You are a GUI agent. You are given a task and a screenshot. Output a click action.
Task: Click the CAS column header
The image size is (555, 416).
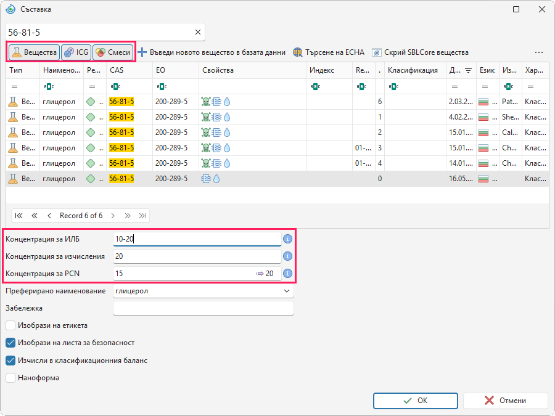[129, 70]
